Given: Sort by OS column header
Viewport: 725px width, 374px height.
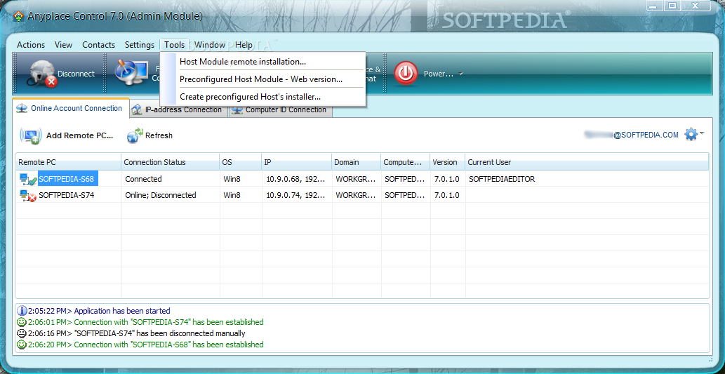Looking at the screenshot, I should (241, 162).
